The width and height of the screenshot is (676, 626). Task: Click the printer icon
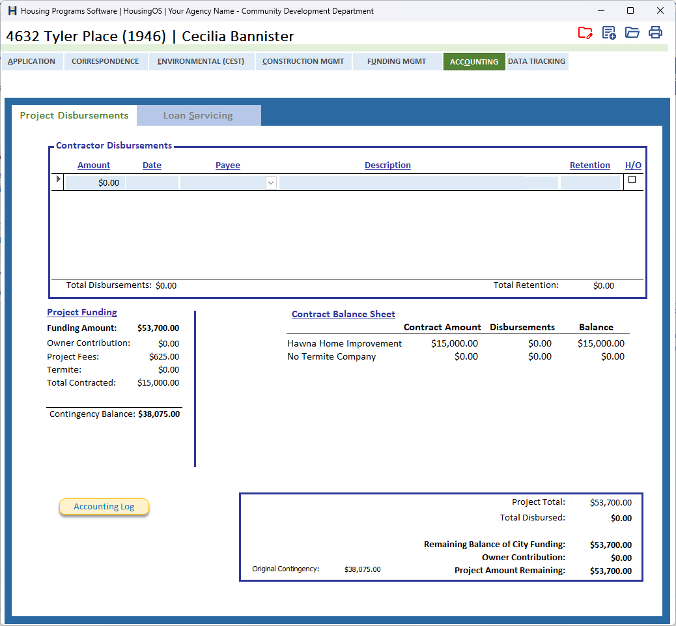pos(655,33)
